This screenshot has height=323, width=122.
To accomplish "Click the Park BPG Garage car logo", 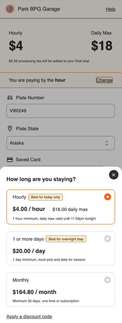I will click(x=10, y=9).
